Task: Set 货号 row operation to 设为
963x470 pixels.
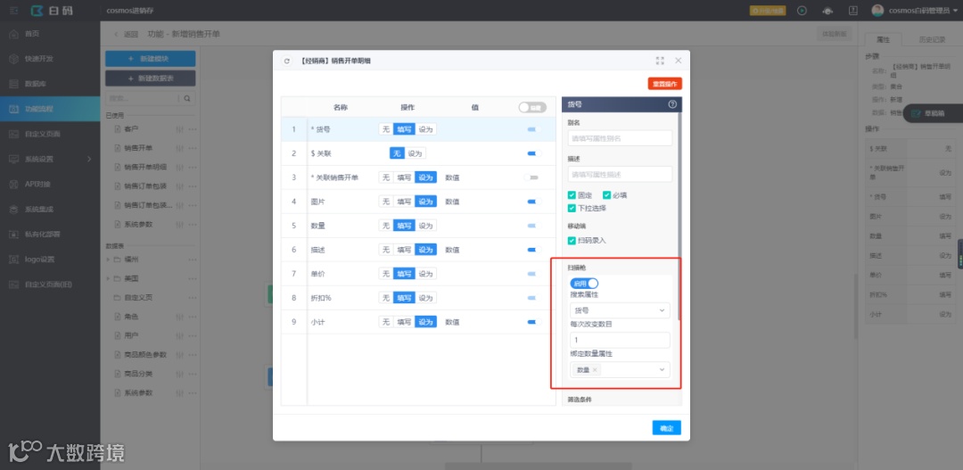Action: pos(425,129)
